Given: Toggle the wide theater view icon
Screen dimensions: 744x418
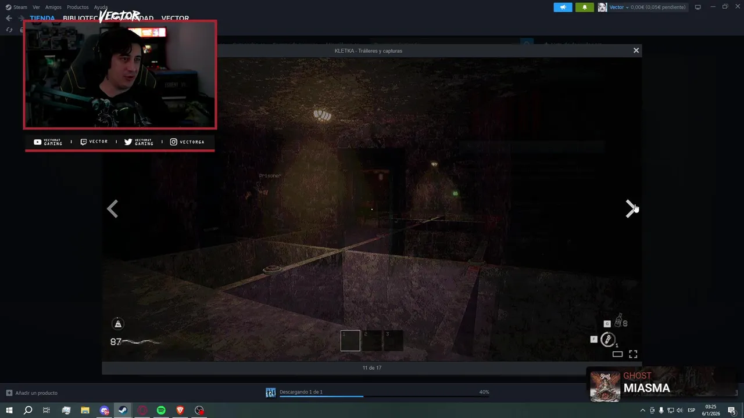Looking at the screenshot, I should pos(617,354).
